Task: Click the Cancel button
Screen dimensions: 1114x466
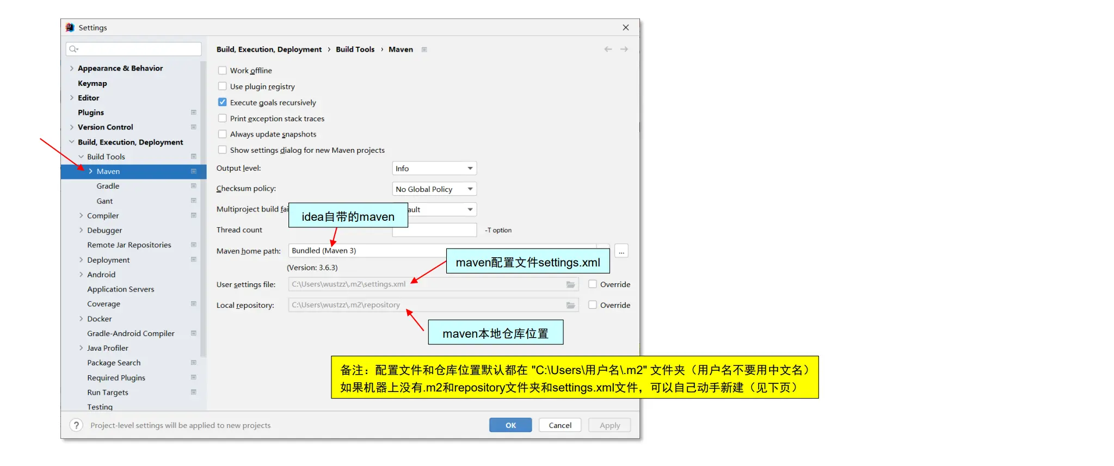Action: tap(560, 425)
